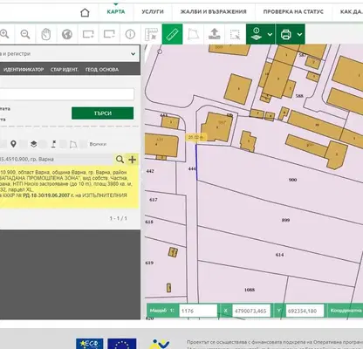
Task: Switch to ГЕОД. ОСНОВА tab
Action: click(x=102, y=70)
